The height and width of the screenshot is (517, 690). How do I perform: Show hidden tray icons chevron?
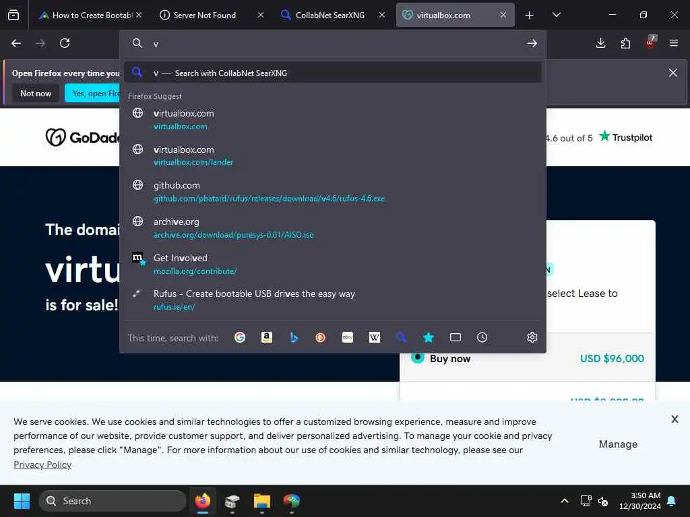click(565, 501)
